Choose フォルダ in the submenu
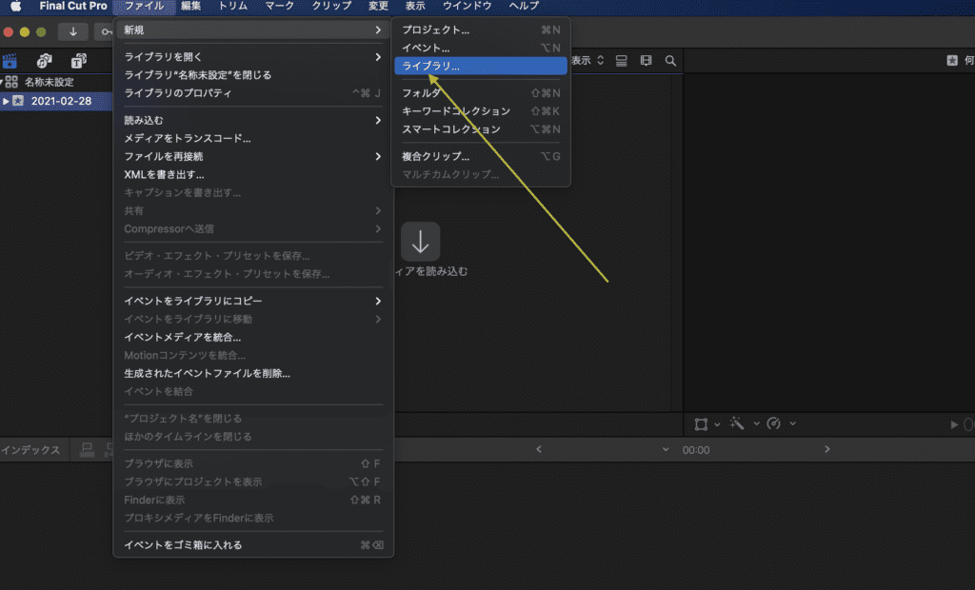Image resolution: width=975 pixels, height=590 pixels. click(481, 93)
